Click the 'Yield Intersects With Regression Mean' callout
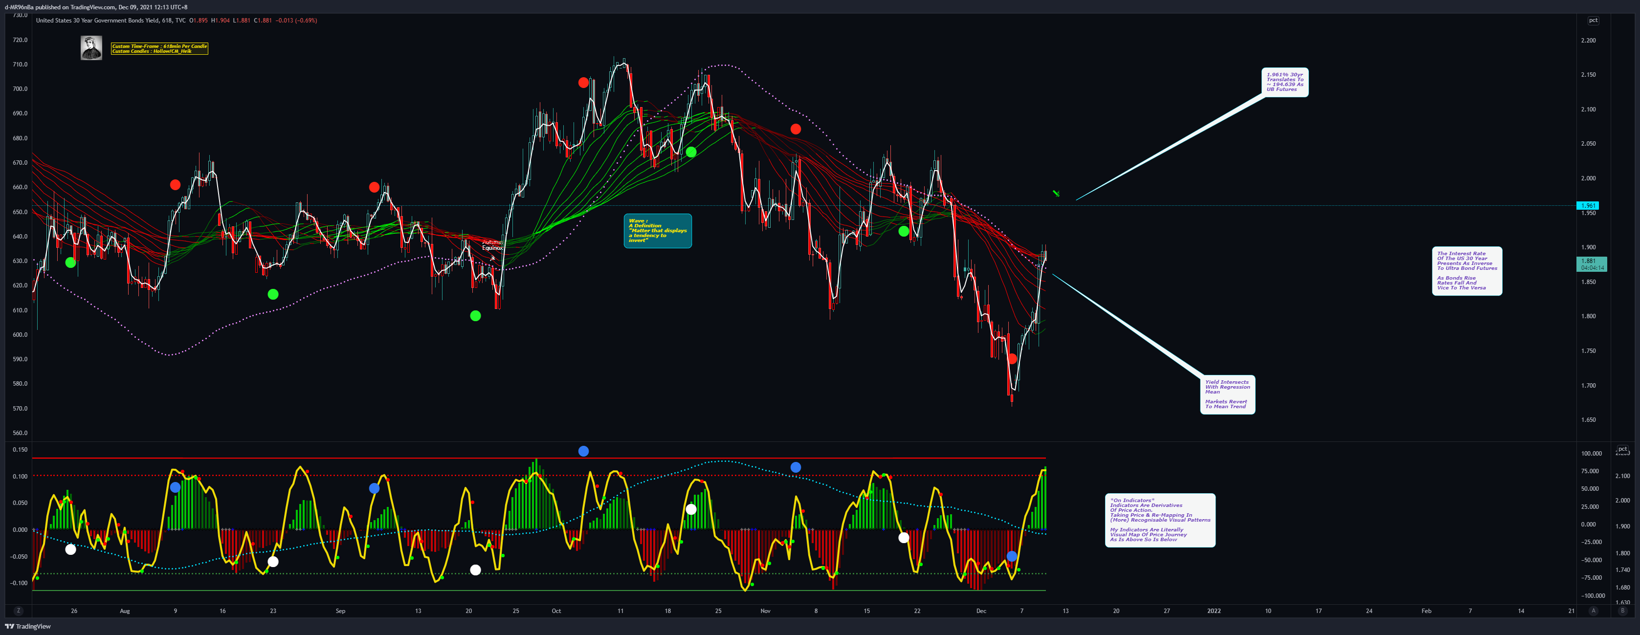The width and height of the screenshot is (1640, 635). 1227,394
